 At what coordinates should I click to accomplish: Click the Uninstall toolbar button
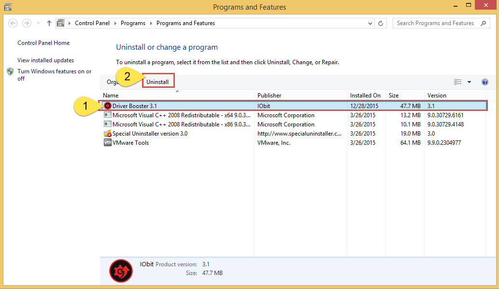point(157,82)
